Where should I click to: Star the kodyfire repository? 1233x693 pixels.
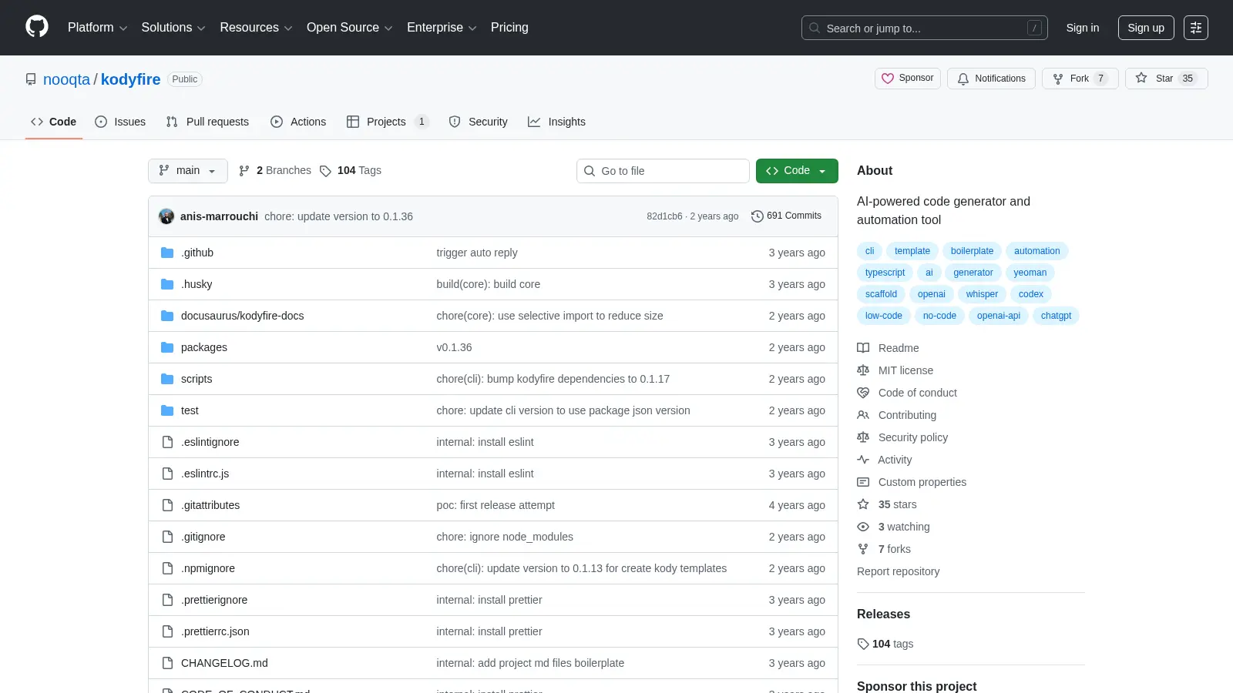tap(1166, 79)
